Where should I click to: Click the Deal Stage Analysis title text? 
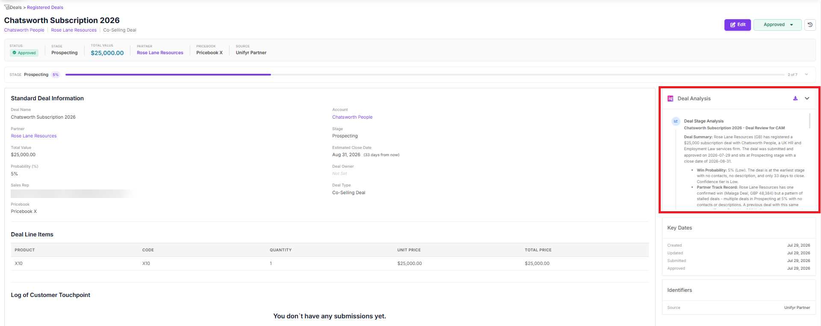pos(703,121)
